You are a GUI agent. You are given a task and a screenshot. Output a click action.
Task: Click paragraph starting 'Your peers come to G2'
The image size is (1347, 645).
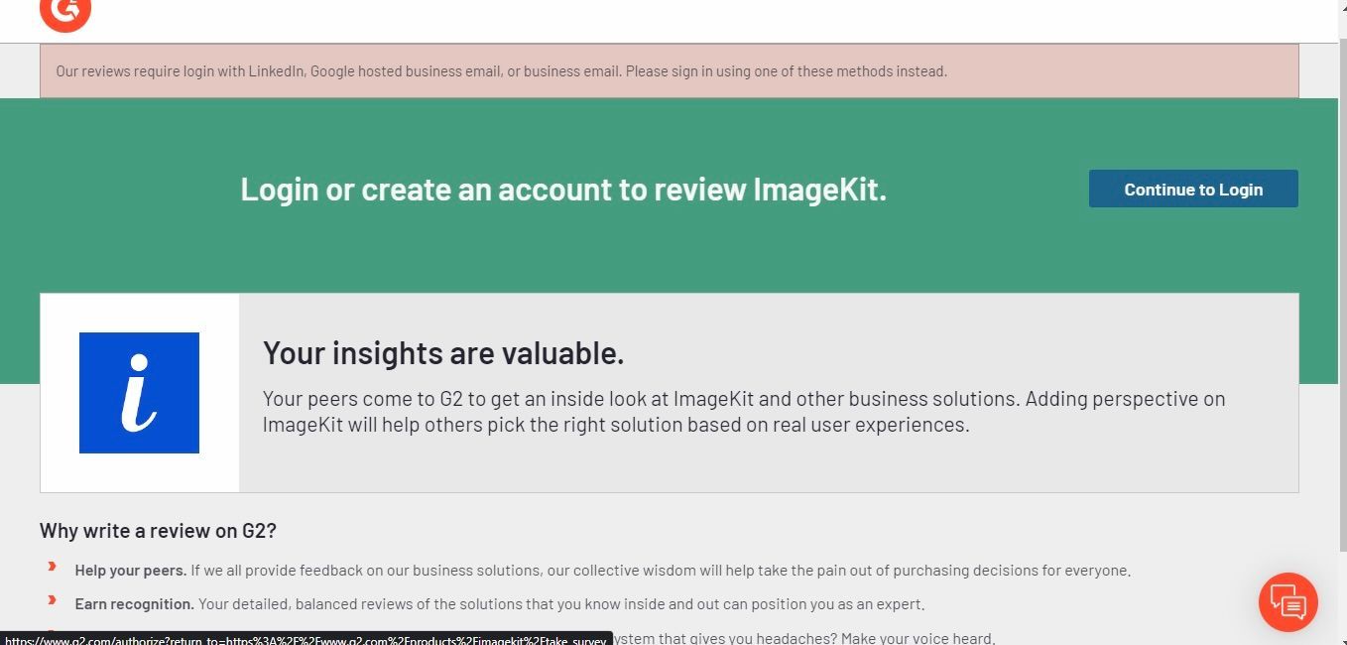744,412
